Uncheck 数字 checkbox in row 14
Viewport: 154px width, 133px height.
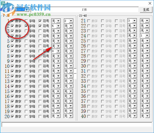[12, 86]
